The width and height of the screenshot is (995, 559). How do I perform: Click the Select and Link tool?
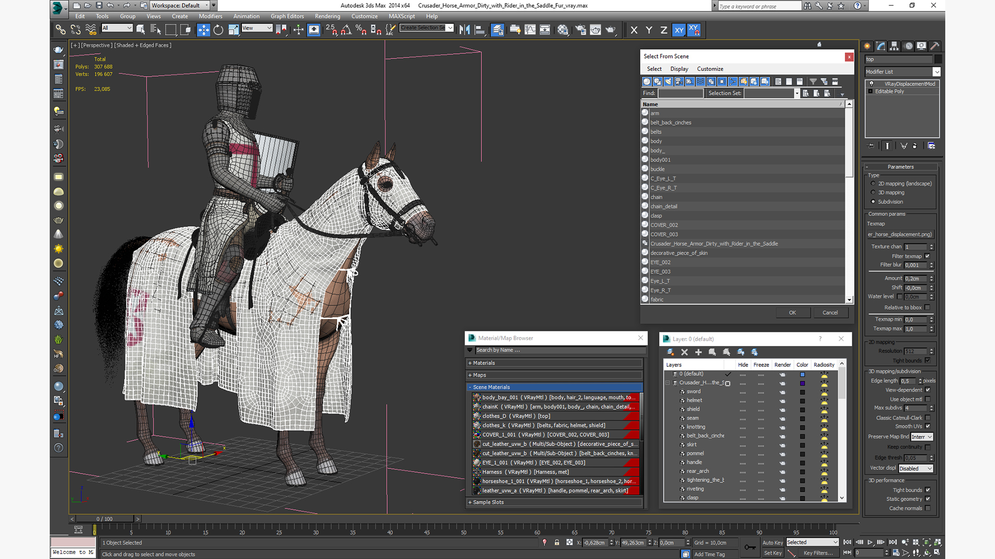click(x=61, y=30)
